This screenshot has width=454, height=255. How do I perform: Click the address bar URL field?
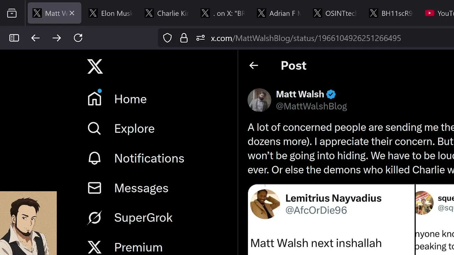point(306,38)
